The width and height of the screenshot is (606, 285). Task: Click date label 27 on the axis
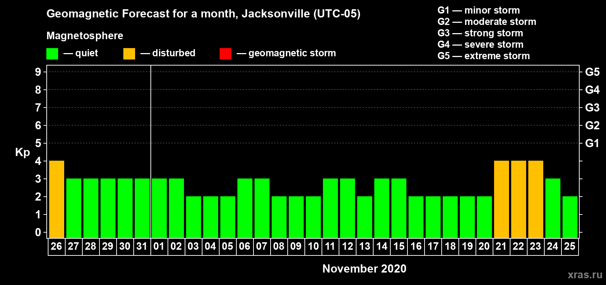[73, 246]
